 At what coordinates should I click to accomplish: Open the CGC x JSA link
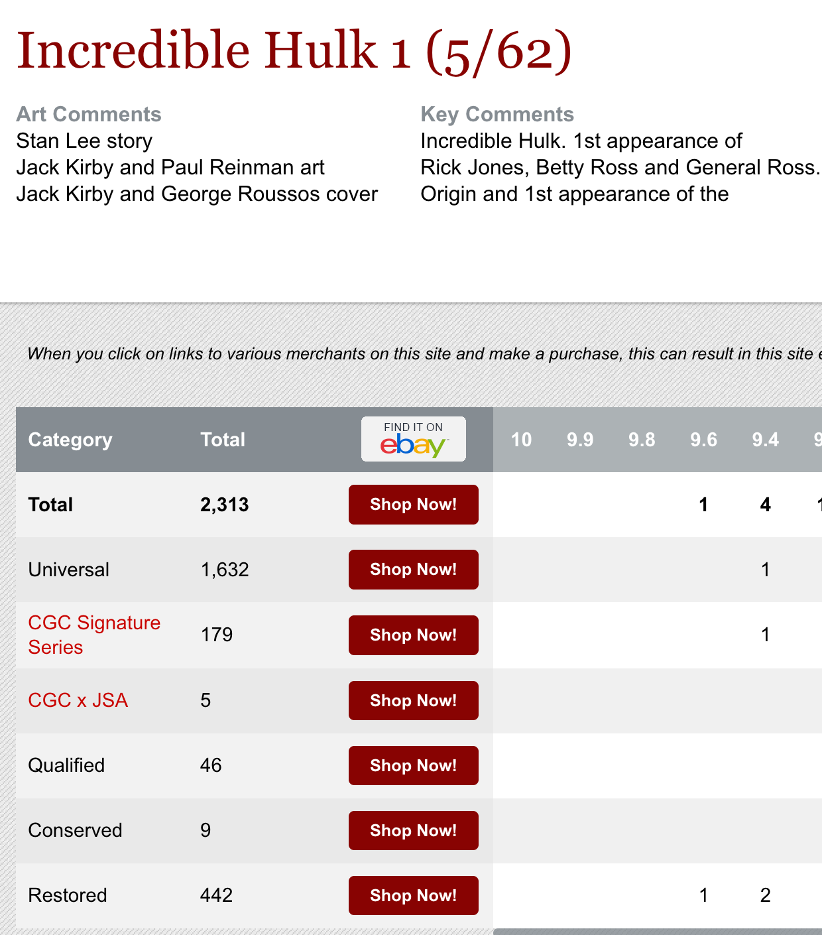point(78,700)
